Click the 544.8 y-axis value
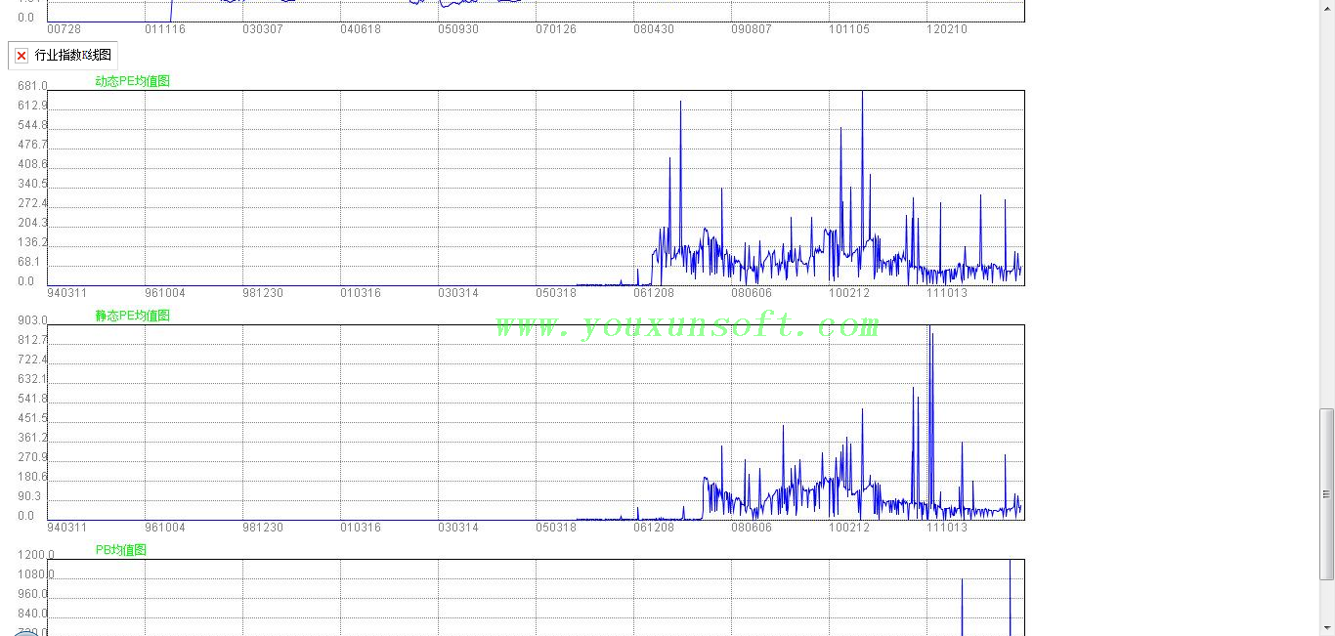This screenshot has height=636, width=1335. coord(32,125)
